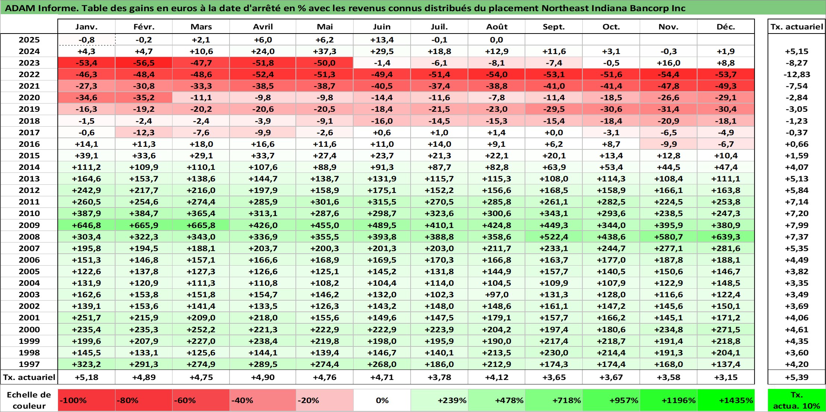This screenshot has height=412, width=826.
Task: Click cell '-54,4' in 2022 November
Action: tap(668, 75)
